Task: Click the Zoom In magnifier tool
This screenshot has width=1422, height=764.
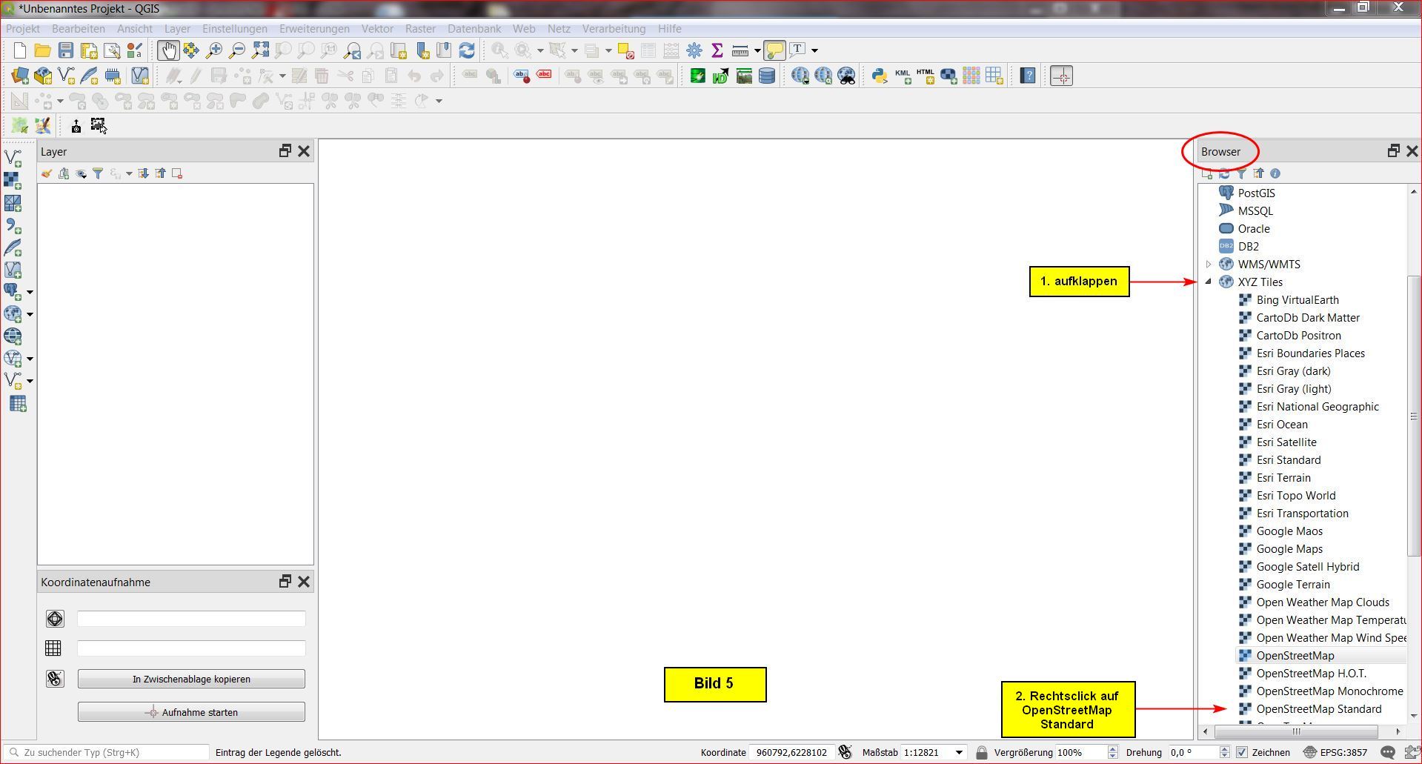Action: click(214, 50)
